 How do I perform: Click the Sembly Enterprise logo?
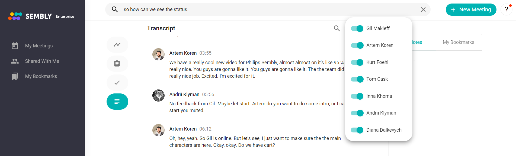pyautogui.click(x=41, y=16)
